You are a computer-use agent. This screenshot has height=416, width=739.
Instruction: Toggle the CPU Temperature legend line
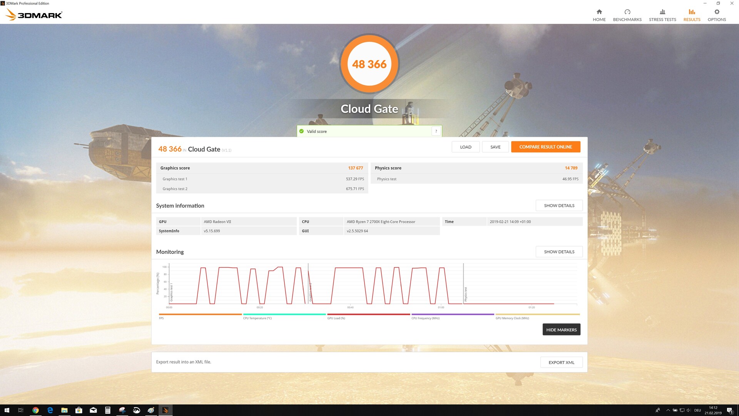284,316
